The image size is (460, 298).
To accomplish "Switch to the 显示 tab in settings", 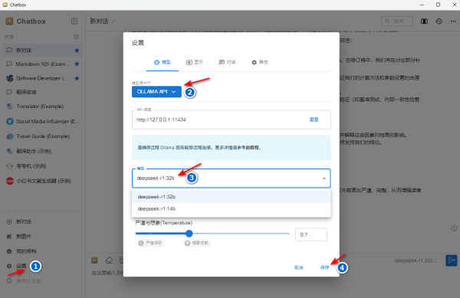I will [x=195, y=62].
